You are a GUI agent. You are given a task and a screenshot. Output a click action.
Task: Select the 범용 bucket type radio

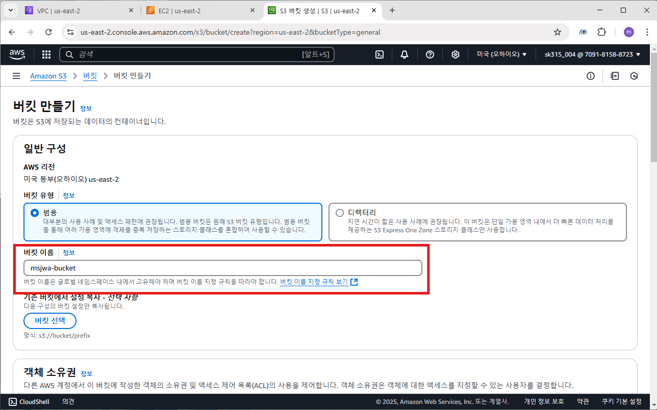(35, 213)
